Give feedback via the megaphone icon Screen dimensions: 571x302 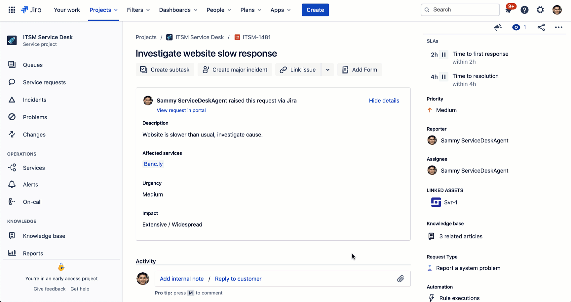click(x=498, y=27)
